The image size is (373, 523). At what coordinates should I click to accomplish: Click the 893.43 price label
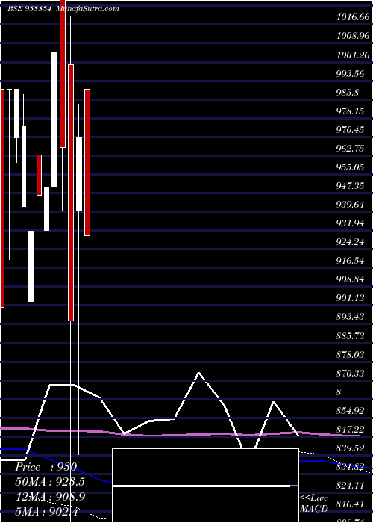(350, 317)
